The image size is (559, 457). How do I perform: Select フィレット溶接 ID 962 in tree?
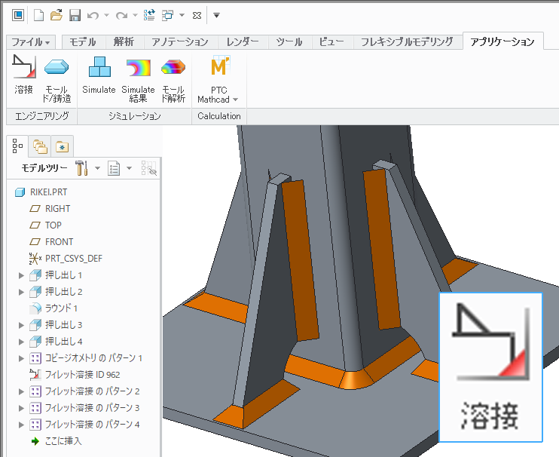tap(82, 375)
